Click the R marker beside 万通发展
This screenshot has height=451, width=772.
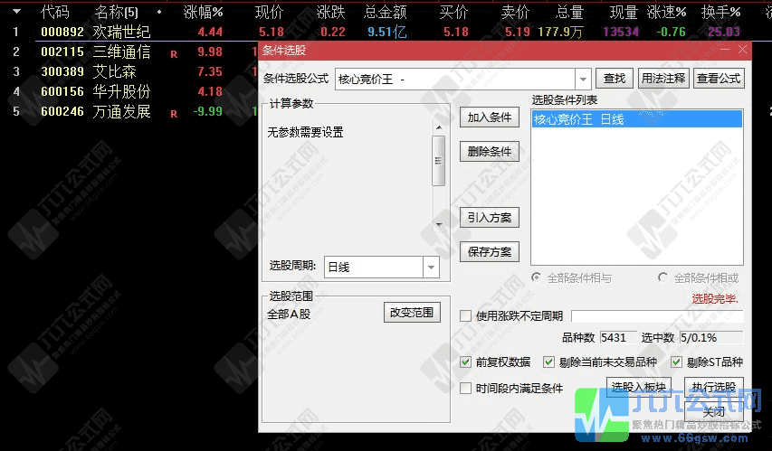click(174, 113)
